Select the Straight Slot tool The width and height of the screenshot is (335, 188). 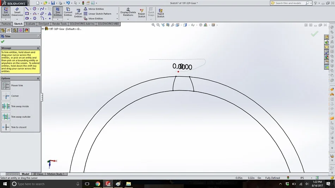pos(27,18)
